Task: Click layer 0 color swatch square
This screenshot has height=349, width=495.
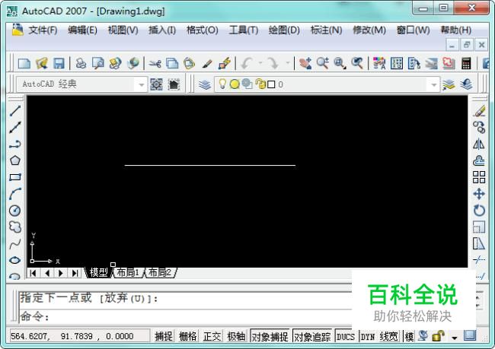Action: point(271,84)
